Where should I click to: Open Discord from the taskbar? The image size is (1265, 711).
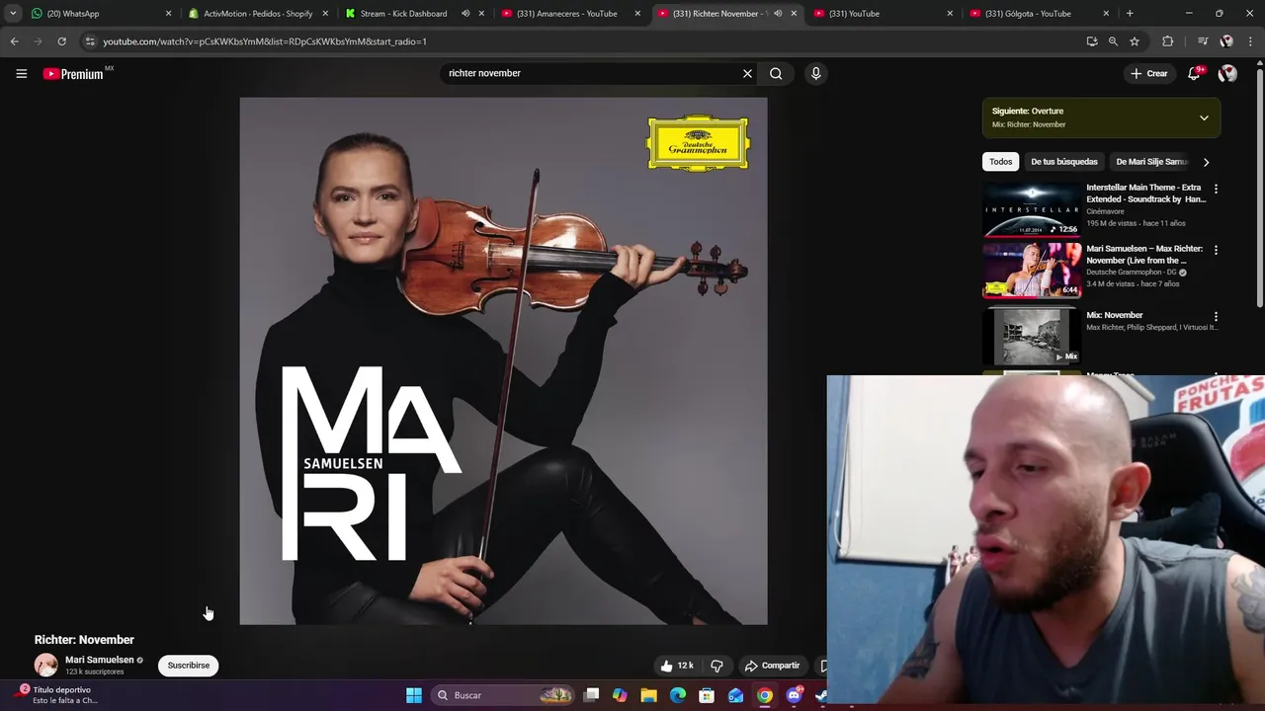pyautogui.click(x=794, y=695)
